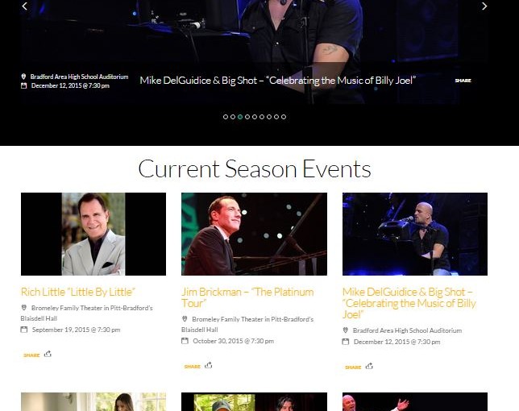The height and width of the screenshot is (411, 519).
Task: Click calendar icon beside October 30, 2015
Action: point(185,341)
